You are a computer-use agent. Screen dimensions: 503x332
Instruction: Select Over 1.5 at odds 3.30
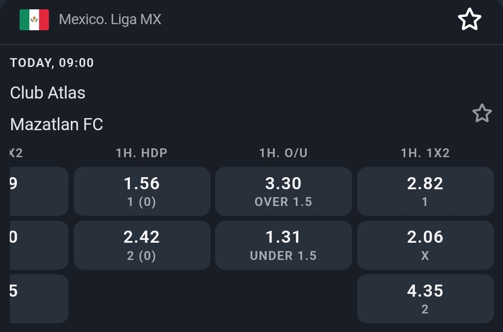pyautogui.click(x=283, y=191)
